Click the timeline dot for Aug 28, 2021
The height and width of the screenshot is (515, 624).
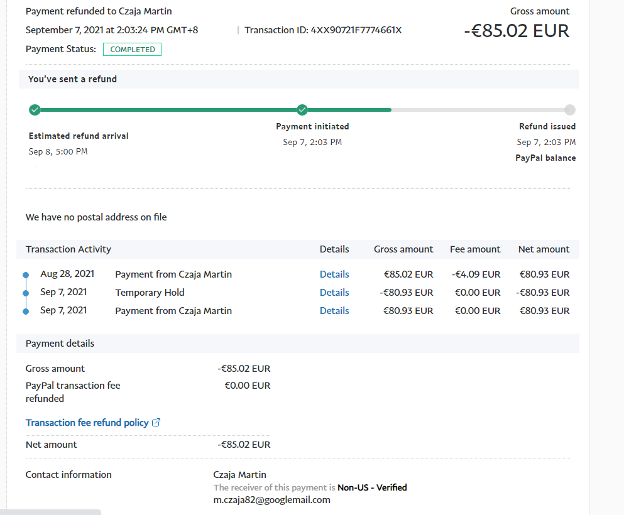(26, 275)
